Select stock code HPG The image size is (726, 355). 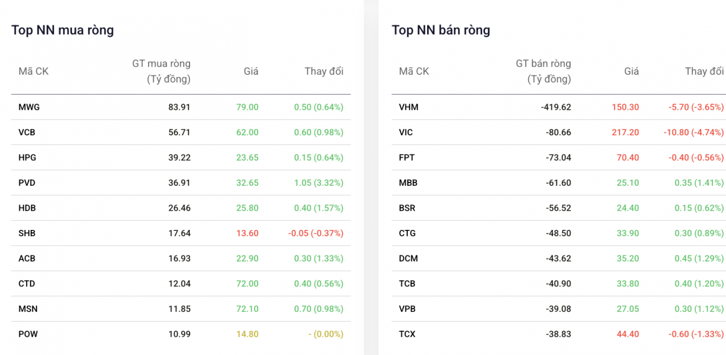(x=27, y=157)
